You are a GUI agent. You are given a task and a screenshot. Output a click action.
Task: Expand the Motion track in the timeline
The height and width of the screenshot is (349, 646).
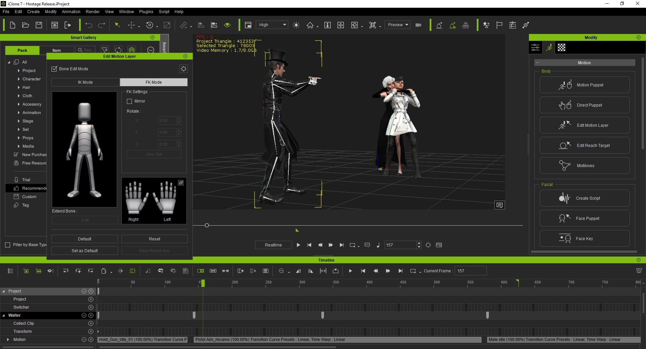coord(8,340)
